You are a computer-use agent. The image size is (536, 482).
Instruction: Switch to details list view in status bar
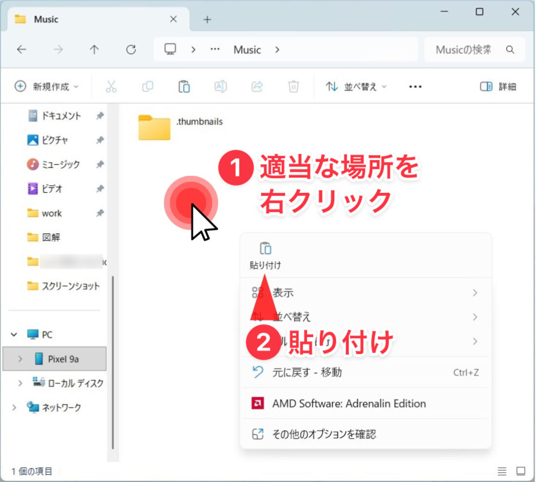coord(502,471)
